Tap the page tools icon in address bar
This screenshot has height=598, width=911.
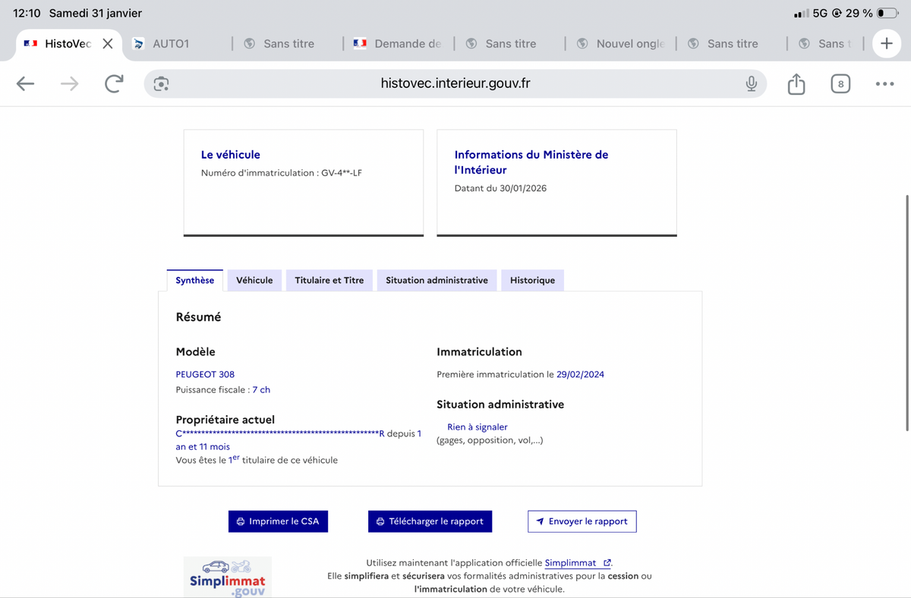coord(161,83)
